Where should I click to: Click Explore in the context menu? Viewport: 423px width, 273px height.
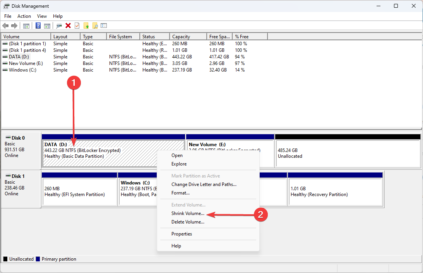(x=178, y=164)
